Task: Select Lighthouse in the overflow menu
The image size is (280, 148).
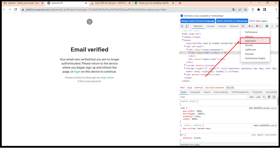Action: [250, 50]
